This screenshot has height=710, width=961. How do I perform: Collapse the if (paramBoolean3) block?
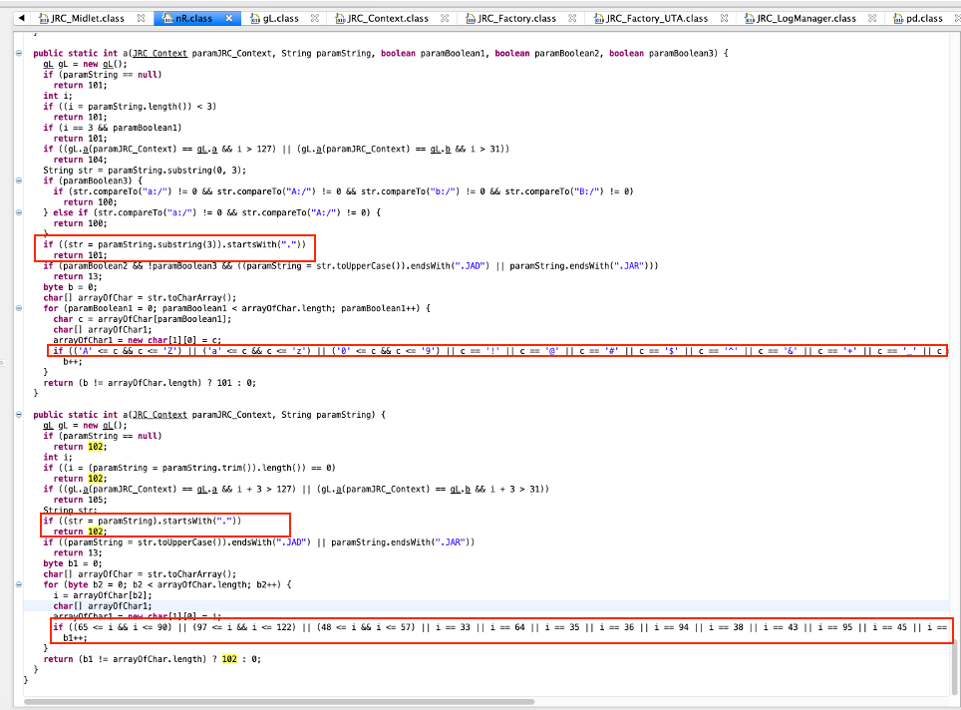[x=21, y=180]
